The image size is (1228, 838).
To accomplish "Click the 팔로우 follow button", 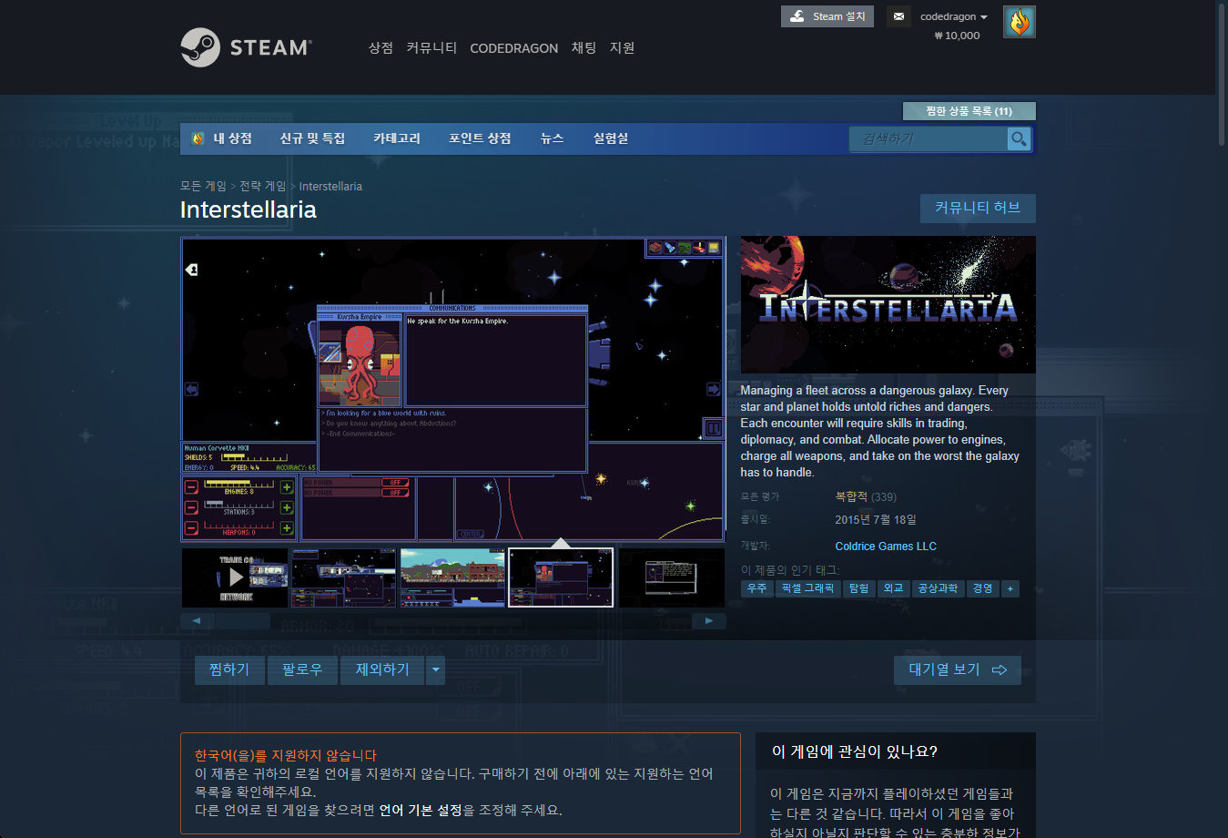I will pos(302,669).
